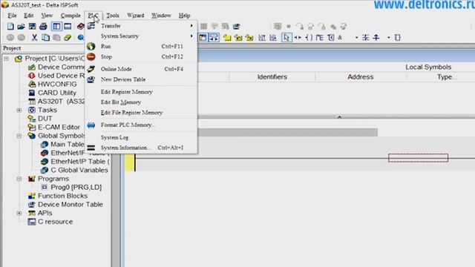Select Function Blocks tree item
Viewport: 475px width, 267px height.
click(62, 196)
